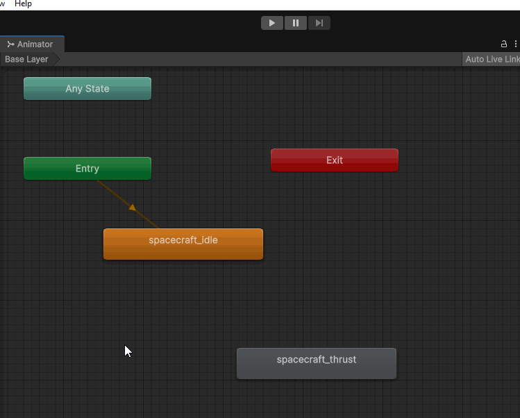Lock the Animator window with the lock icon

[x=504, y=44]
